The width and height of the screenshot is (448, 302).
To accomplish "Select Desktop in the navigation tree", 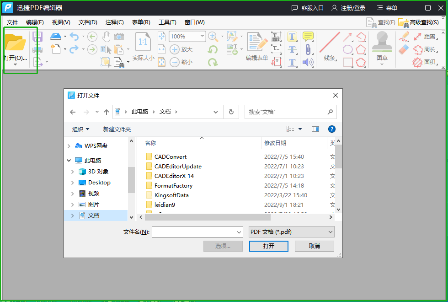I will click(99, 183).
